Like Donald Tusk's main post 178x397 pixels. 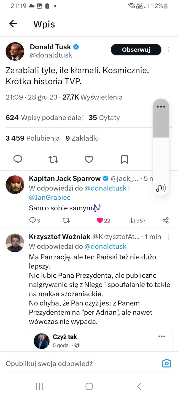tap(89, 159)
